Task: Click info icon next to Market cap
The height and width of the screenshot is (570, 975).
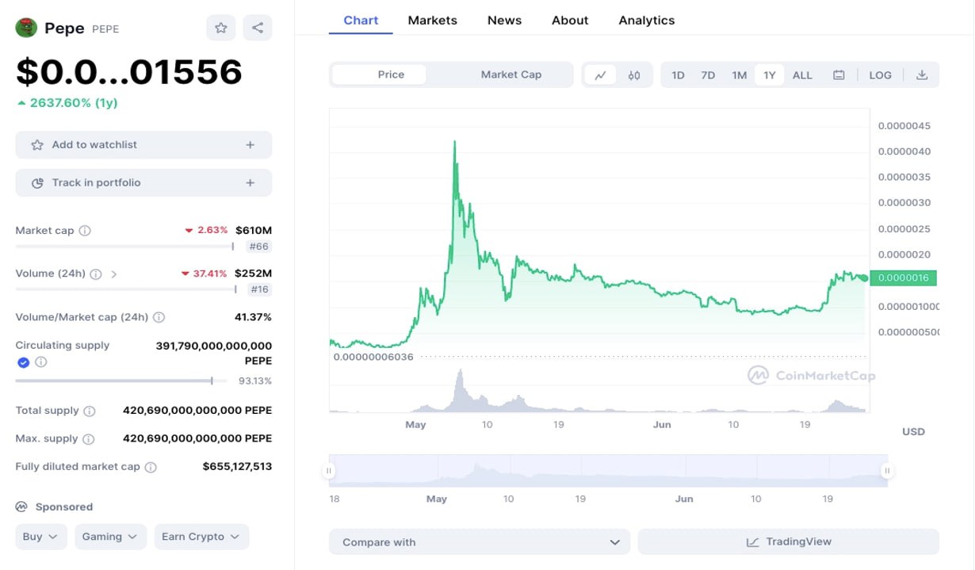Action: point(85,231)
